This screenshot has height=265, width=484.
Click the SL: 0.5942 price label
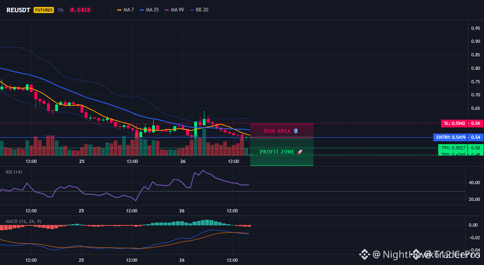pos(454,123)
